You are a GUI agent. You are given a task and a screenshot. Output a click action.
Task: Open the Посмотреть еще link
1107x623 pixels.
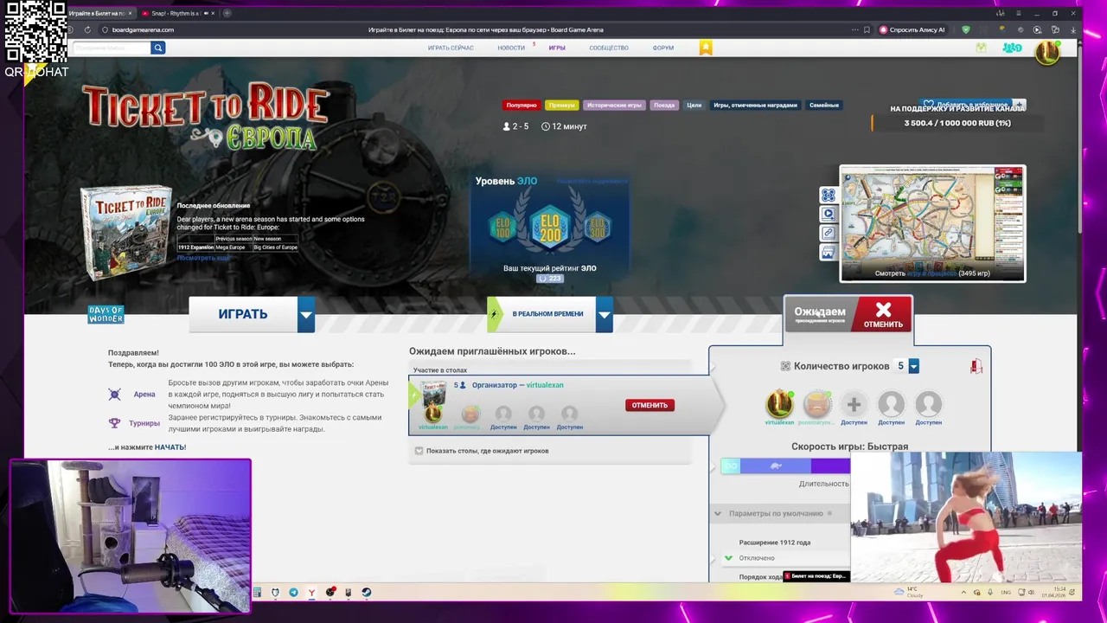pos(203,258)
